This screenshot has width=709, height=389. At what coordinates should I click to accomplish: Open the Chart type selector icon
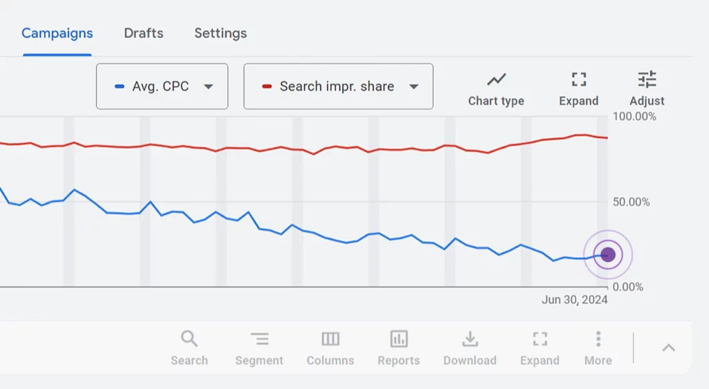[496, 79]
